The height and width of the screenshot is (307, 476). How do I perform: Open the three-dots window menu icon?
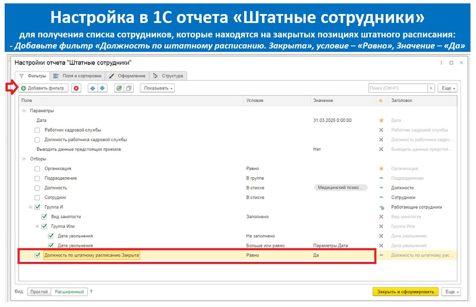point(441,63)
